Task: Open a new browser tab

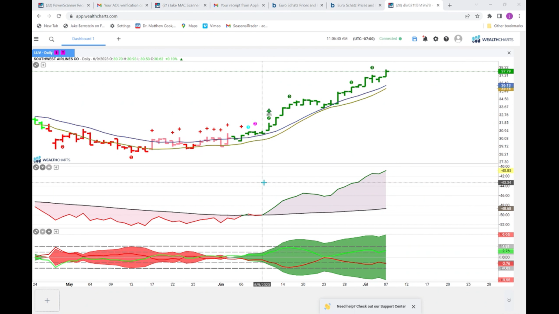Action: click(x=450, y=5)
